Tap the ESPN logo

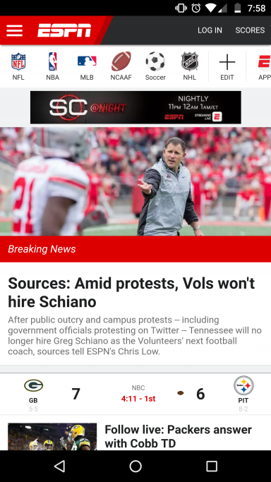pyautogui.click(x=64, y=30)
